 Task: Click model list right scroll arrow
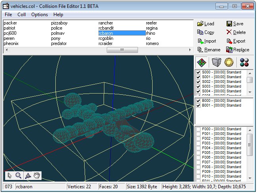(x=190, y=50)
